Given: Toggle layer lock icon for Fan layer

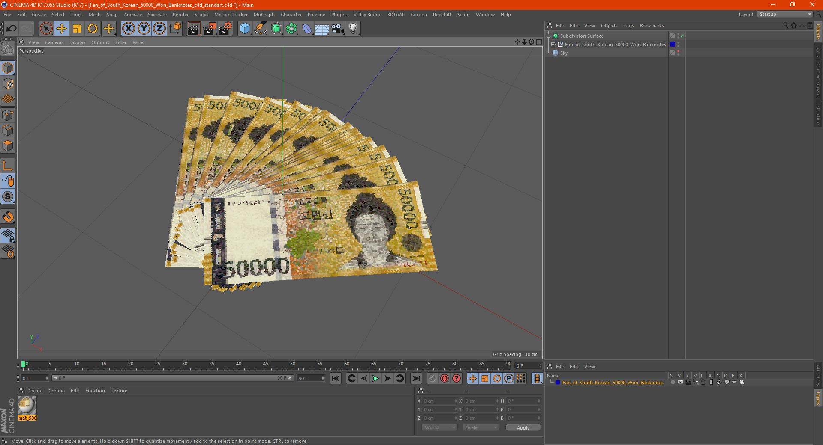Looking at the screenshot, I should point(703,382).
